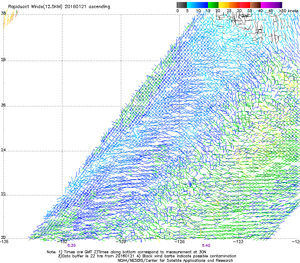The image size is (300, 263).
Task: Click longitude label -126
Action: (180, 242)
